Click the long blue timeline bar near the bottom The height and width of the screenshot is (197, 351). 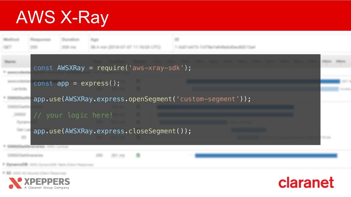266,156
